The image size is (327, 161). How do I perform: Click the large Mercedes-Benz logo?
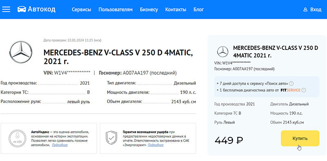pos(21,52)
